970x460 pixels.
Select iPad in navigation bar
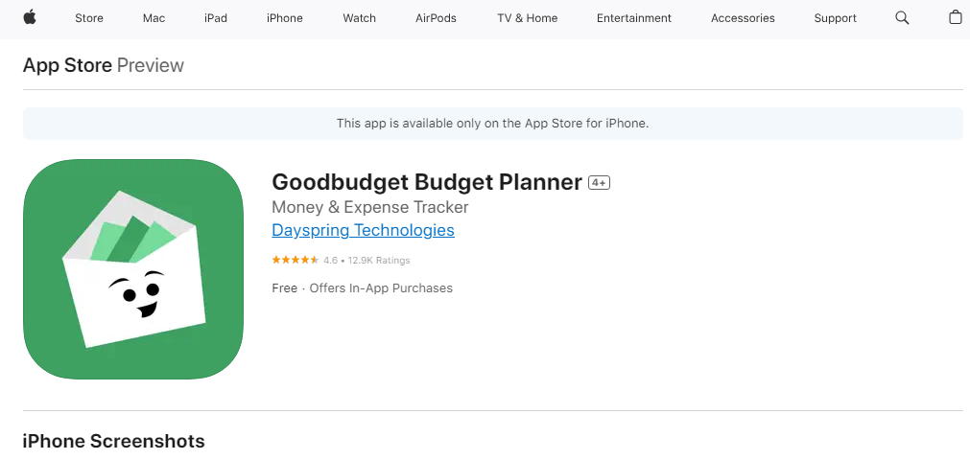click(216, 18)
